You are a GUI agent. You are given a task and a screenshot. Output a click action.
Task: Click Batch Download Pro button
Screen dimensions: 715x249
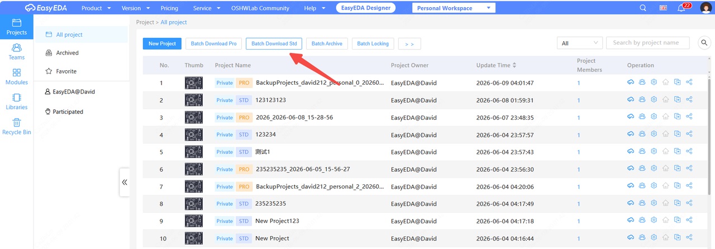(x=213, y=43)
